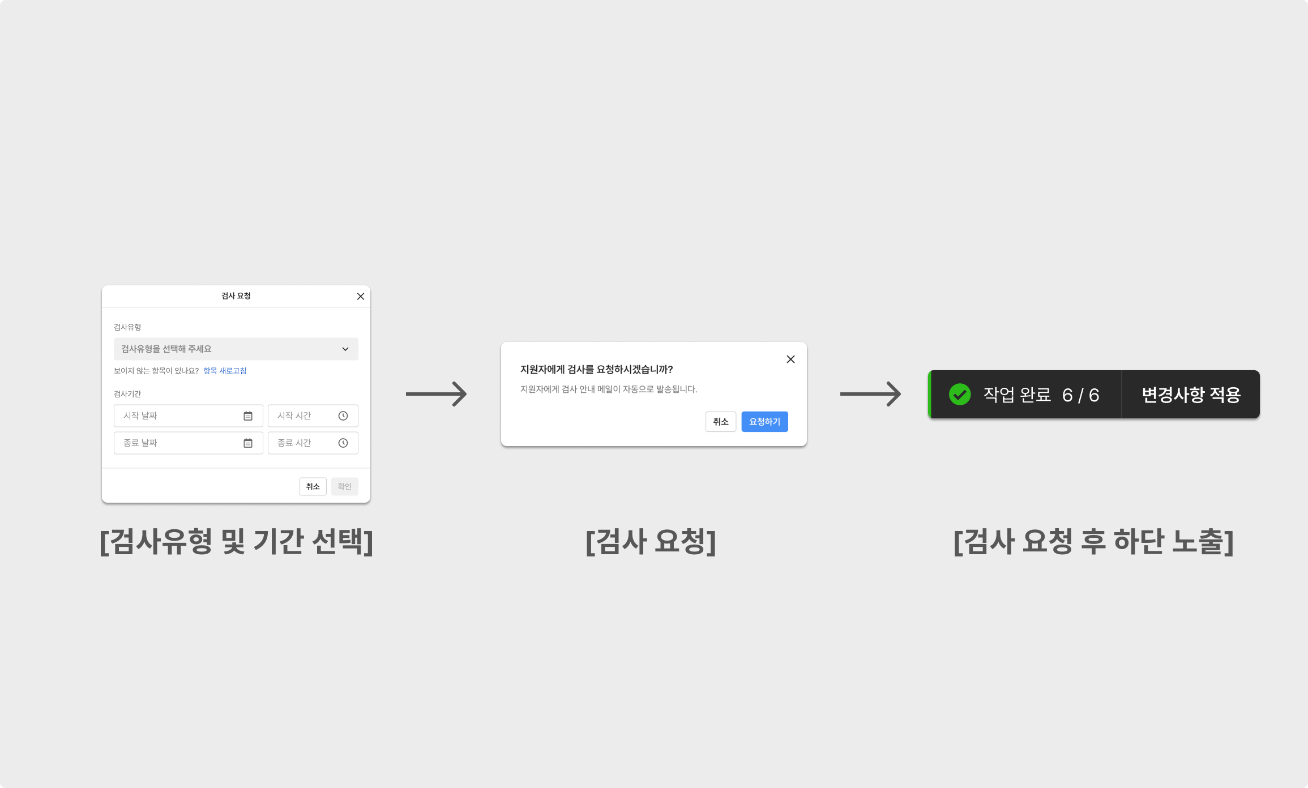This screenshot has width=1308, height=788.
Task: Click the 종료 시간 clock icon
Action: coord(343,443)
